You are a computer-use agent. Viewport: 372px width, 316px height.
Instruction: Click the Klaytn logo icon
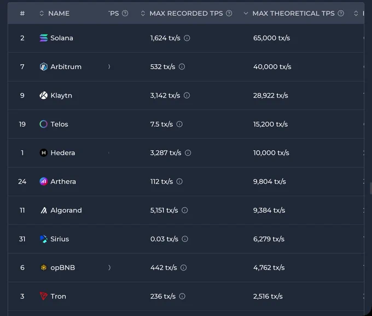[x=43, y=95]
